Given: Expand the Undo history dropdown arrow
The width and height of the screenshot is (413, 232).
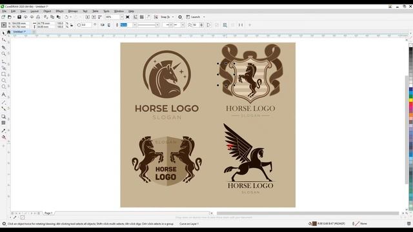Looking at the screenshot, I should coord(70,17).
